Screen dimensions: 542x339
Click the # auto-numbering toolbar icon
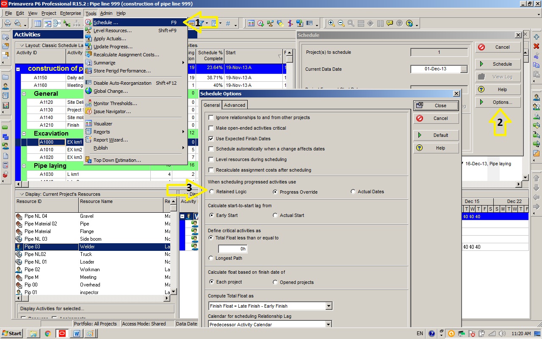pyautogui.click(x=228, y=23)
